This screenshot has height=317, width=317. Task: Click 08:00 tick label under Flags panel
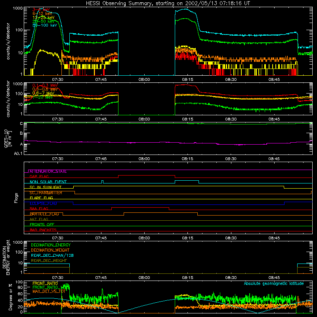(144, 238)
